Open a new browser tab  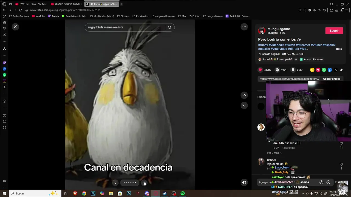point(121,4)
